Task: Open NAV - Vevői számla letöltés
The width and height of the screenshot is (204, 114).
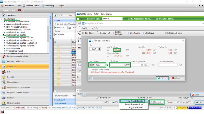Action: click(17, 27)
